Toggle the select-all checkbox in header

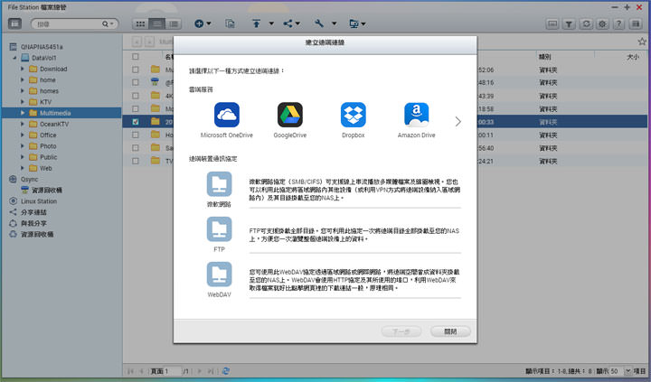136,56
